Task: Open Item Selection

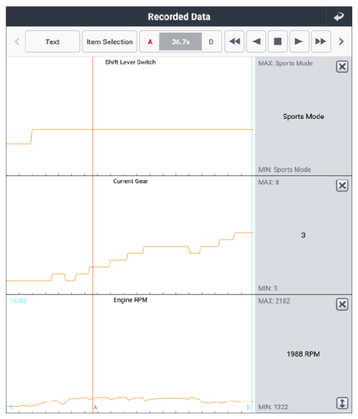Action: 109,42
